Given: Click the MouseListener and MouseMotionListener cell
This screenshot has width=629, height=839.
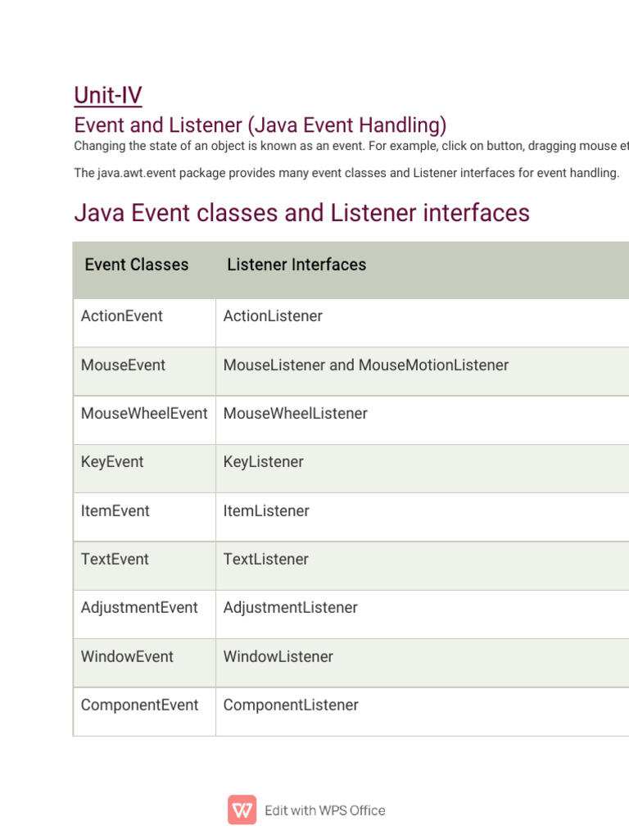Looking at the screenshot, I should [x=366, y=365].
